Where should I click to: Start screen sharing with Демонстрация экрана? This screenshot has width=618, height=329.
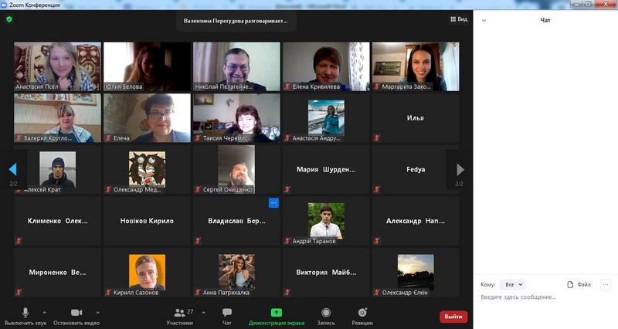277,317
